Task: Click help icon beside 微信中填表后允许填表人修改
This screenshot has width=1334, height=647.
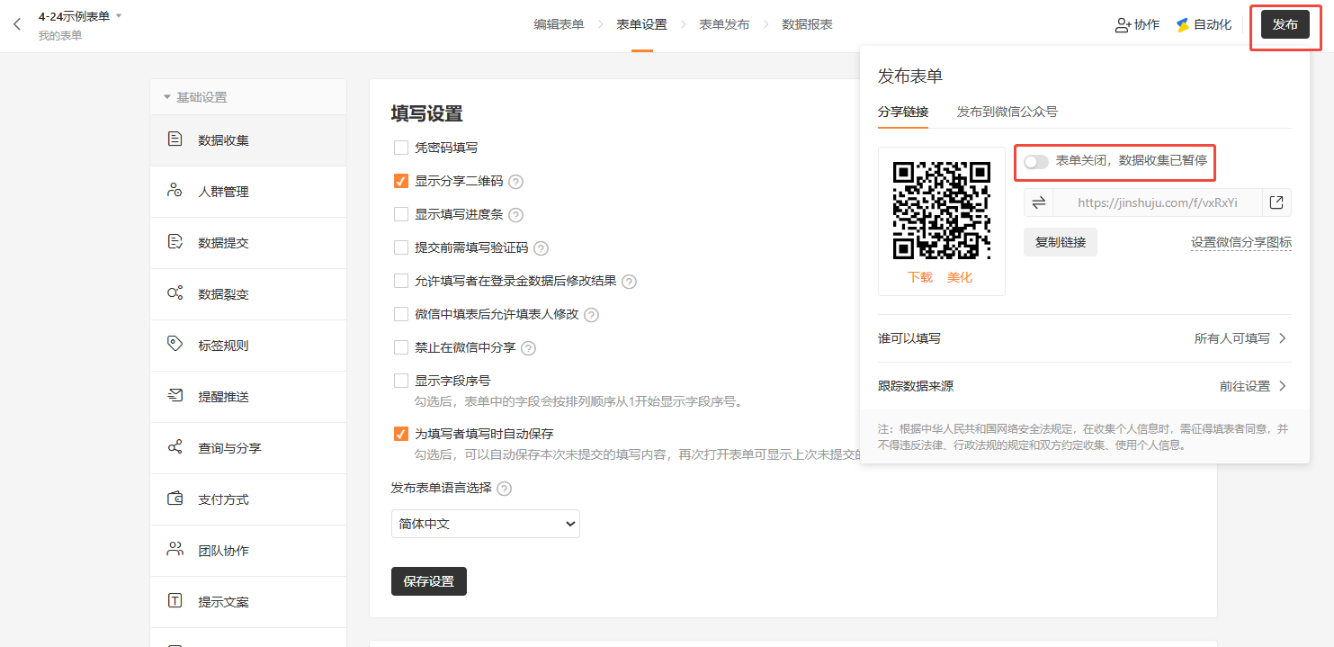Action: pos(591,315)
